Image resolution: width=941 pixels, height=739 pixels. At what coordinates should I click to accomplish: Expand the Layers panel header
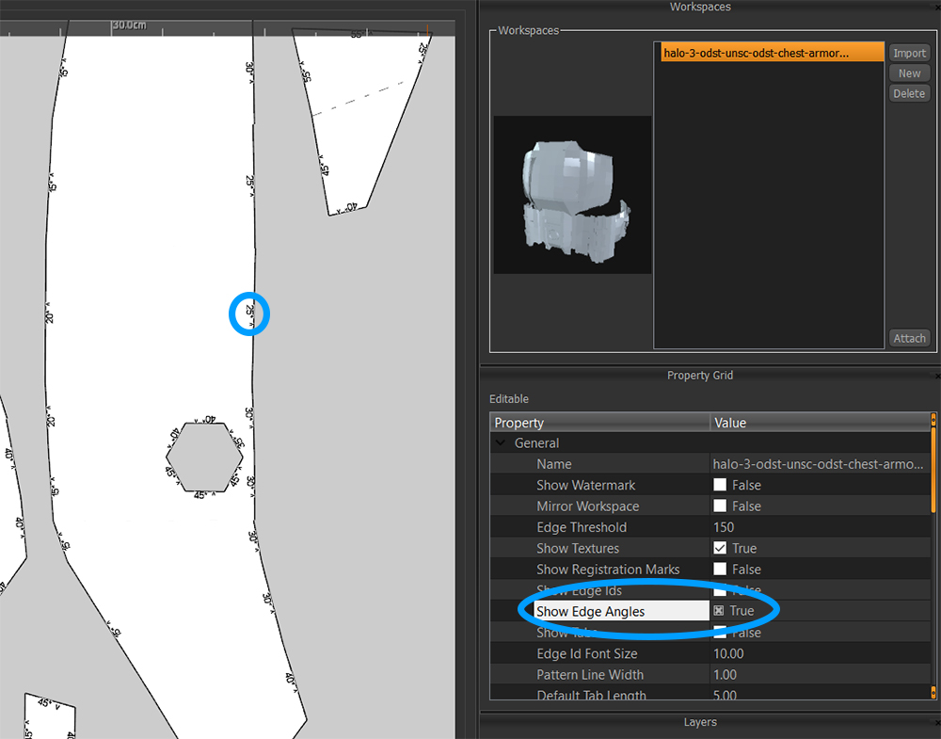coord(699,722)
